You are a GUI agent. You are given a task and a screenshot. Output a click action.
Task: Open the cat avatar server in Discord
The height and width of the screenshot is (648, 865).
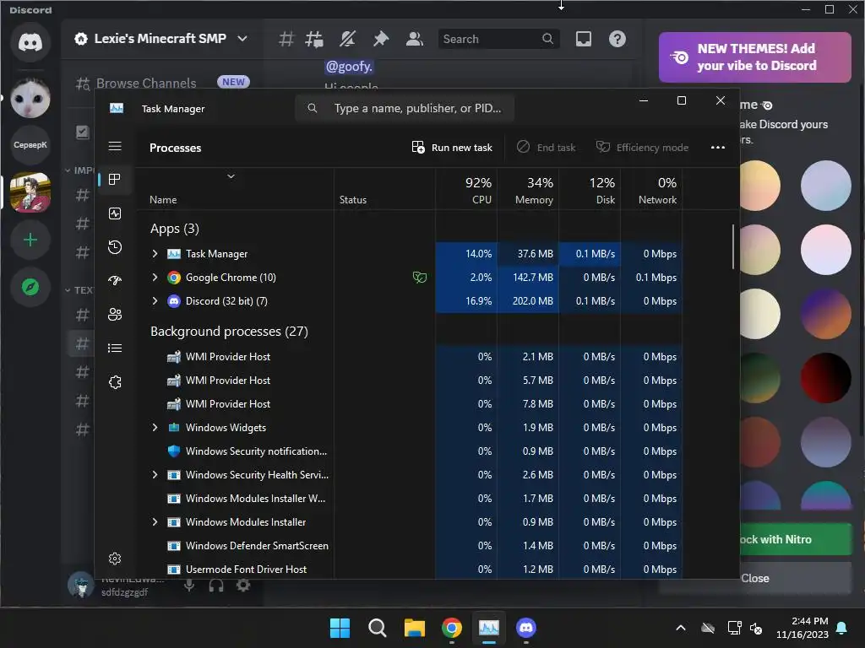point(30,98)
